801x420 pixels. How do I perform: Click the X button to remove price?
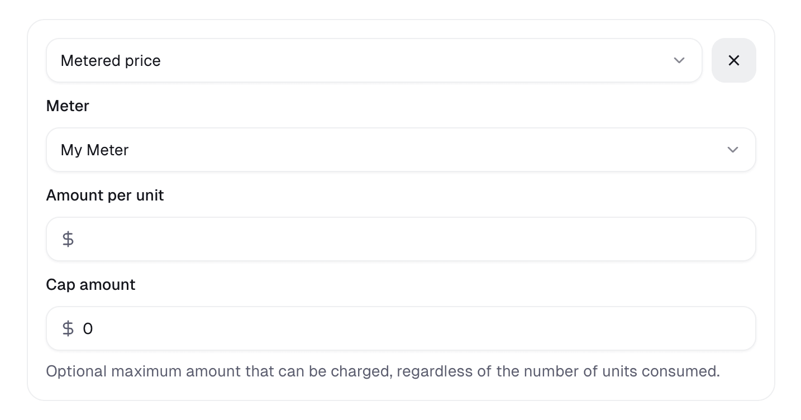(x=733, y=60)
